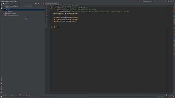Click tool window quick access icon bottom-left
The height and width of the screenshot is (98, 175).
tap(1, 97)
